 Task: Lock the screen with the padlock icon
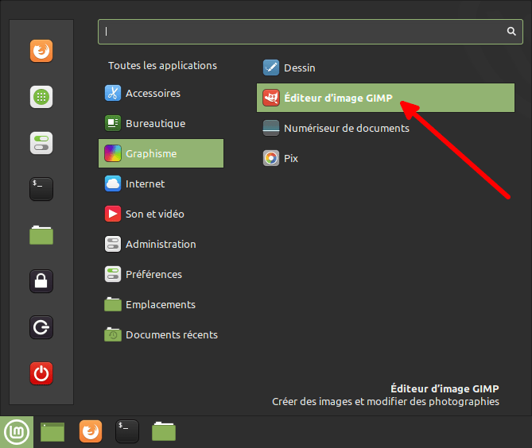pos(41,281)
